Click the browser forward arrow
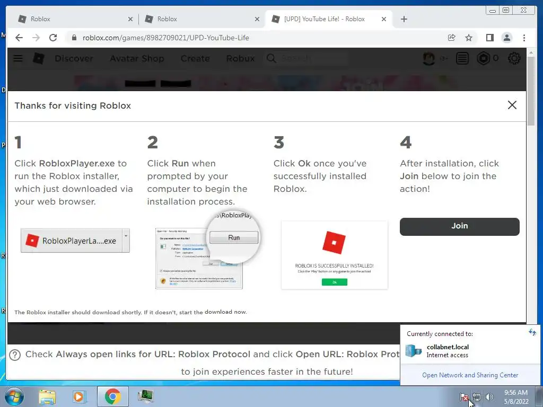Viewport: 543px width, 407px height. tap(36, 38)
